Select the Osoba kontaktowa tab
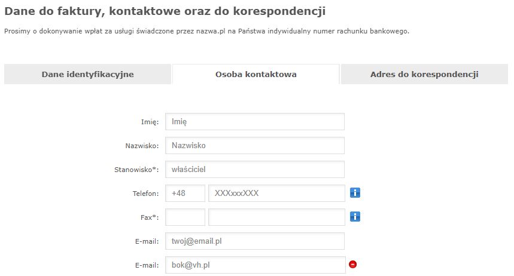Screen dimensions: 514x276 (x=256, y=75)
